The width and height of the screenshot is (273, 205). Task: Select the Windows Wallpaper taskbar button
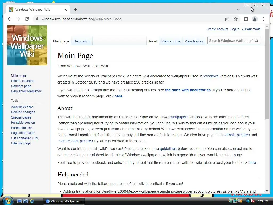64,201
